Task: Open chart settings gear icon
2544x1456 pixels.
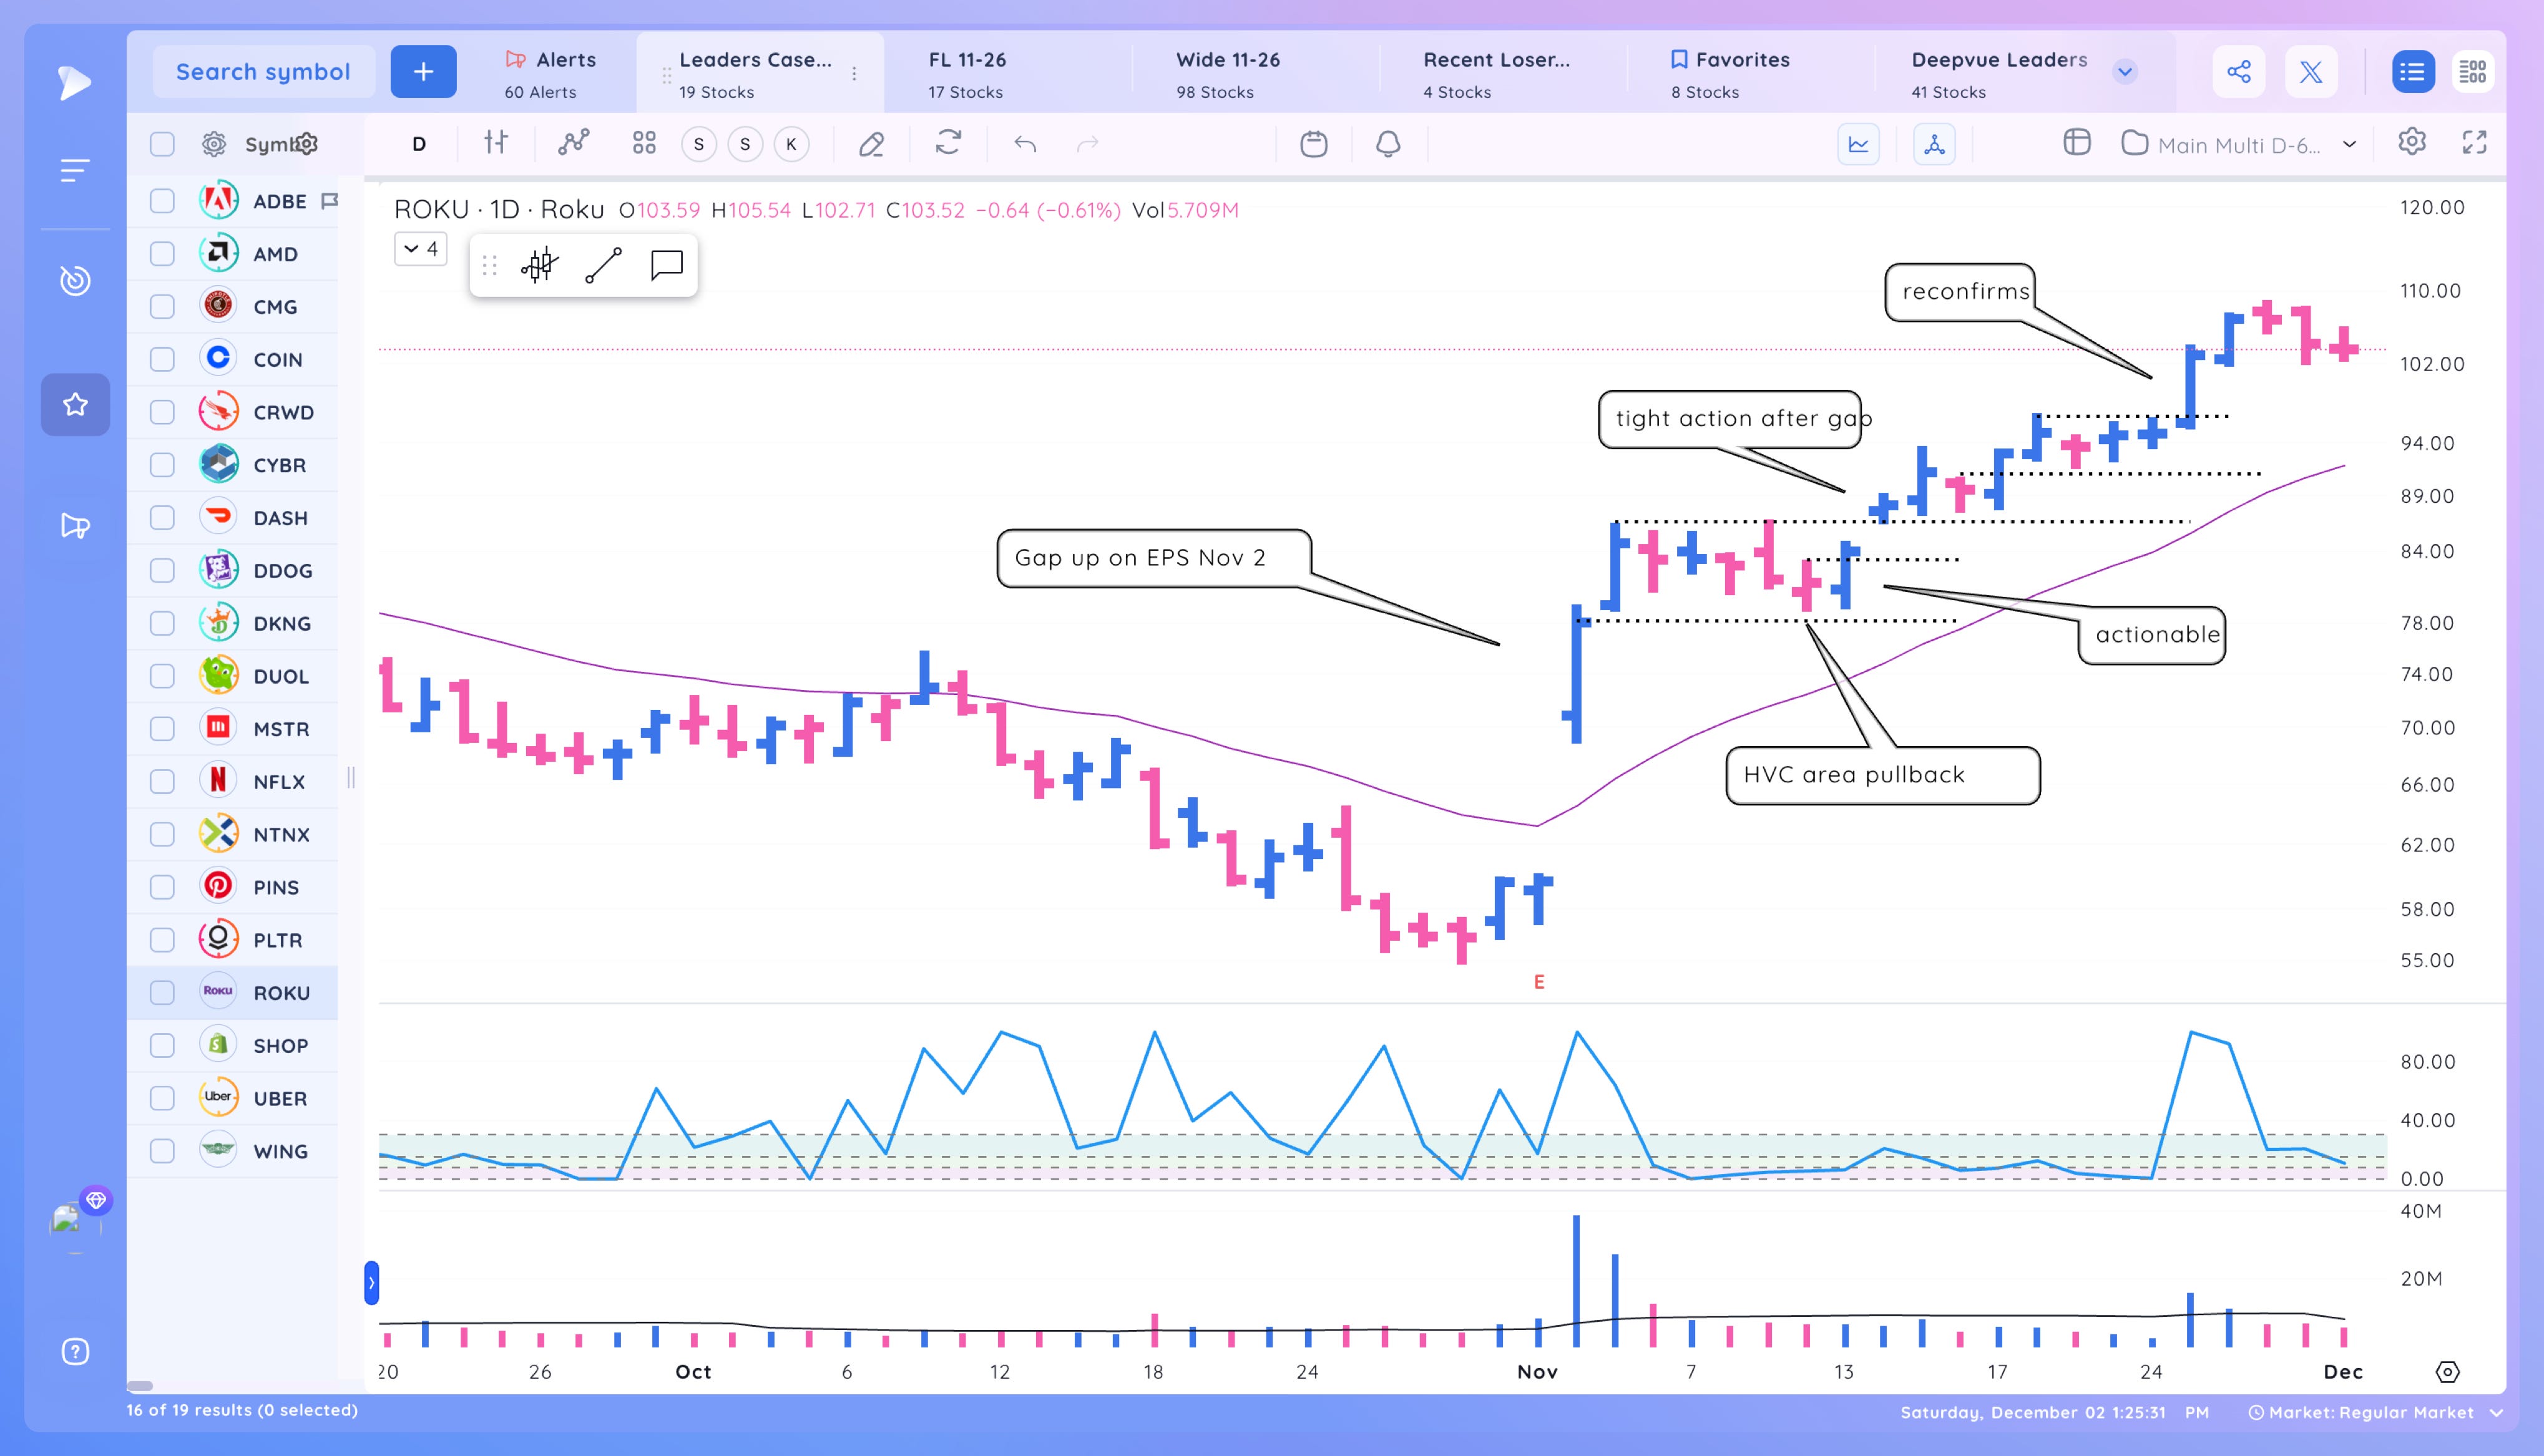Action: 2412,142
